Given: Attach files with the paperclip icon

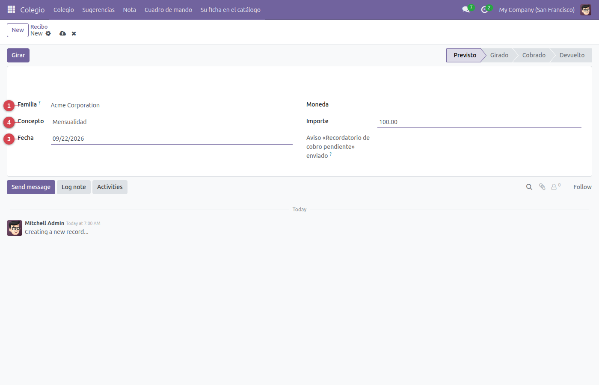Looking at the screenshot, I should coord(542,187).
